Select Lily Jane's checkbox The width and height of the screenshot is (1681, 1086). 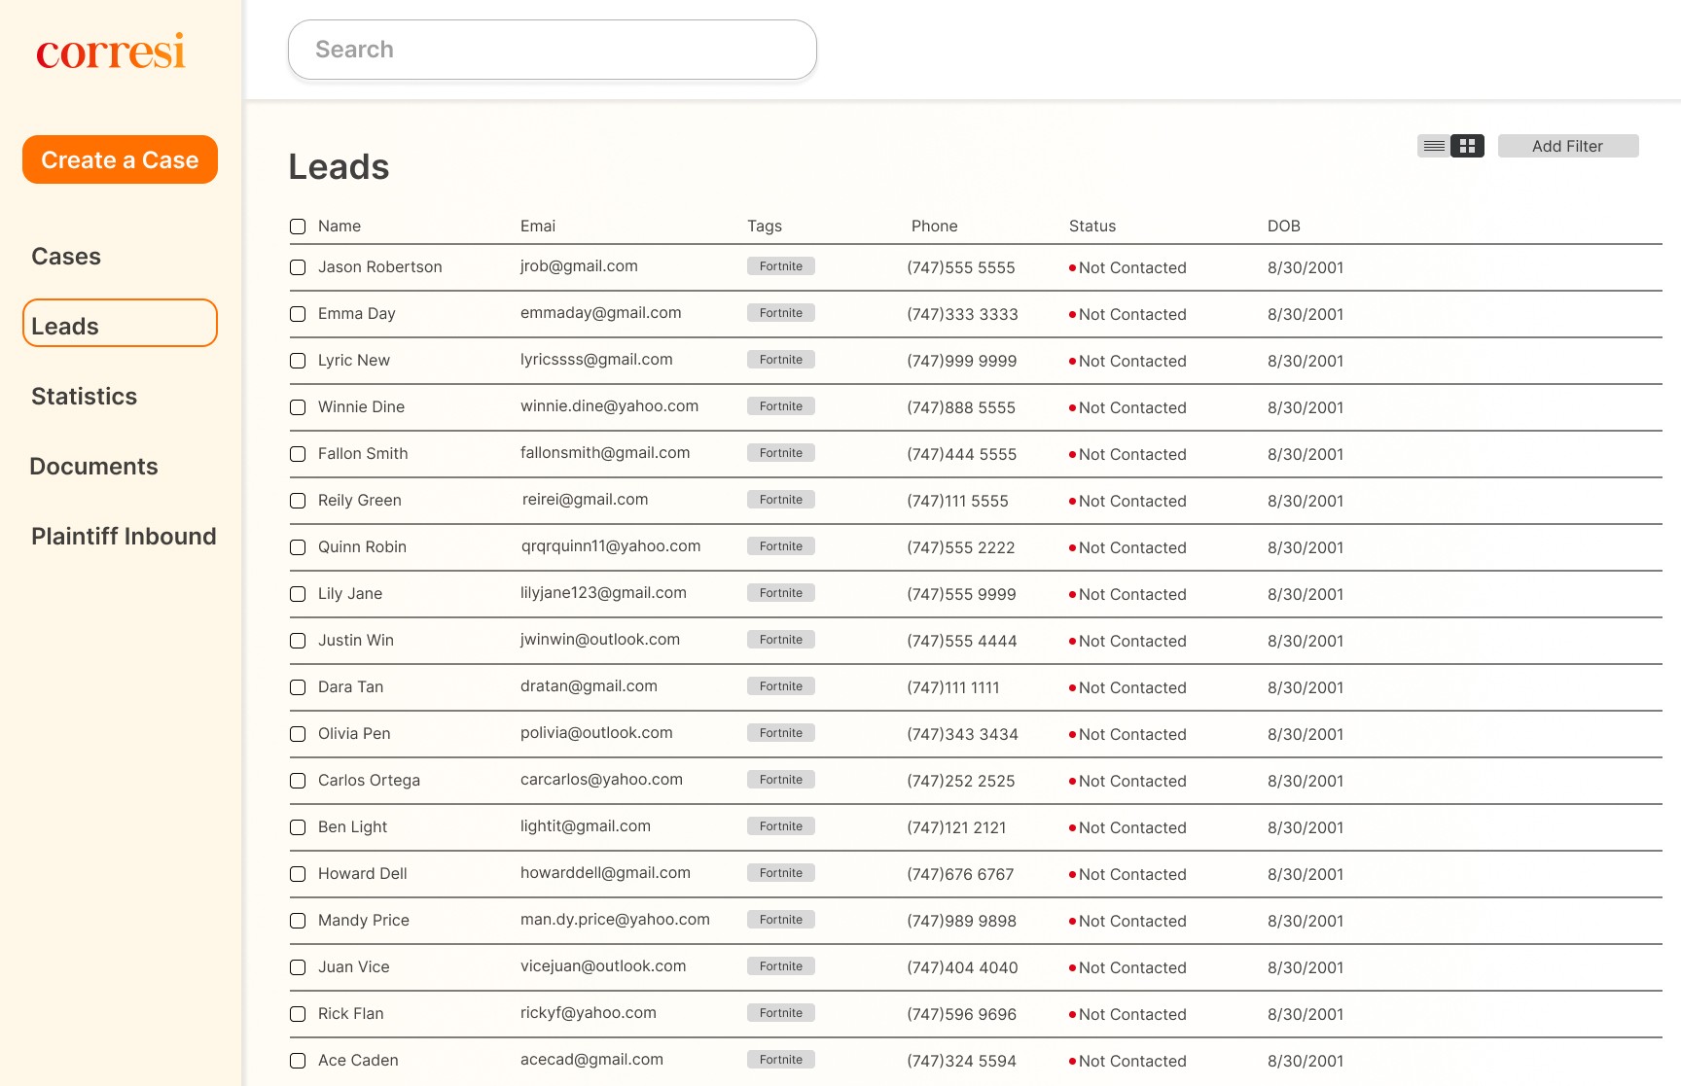pyautogui.click(x=298, y=594)
